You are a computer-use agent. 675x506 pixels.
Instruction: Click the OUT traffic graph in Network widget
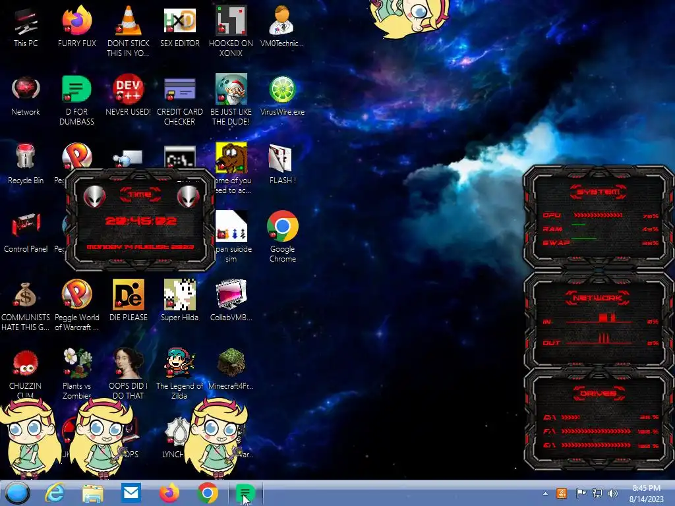tap(599, 339)
